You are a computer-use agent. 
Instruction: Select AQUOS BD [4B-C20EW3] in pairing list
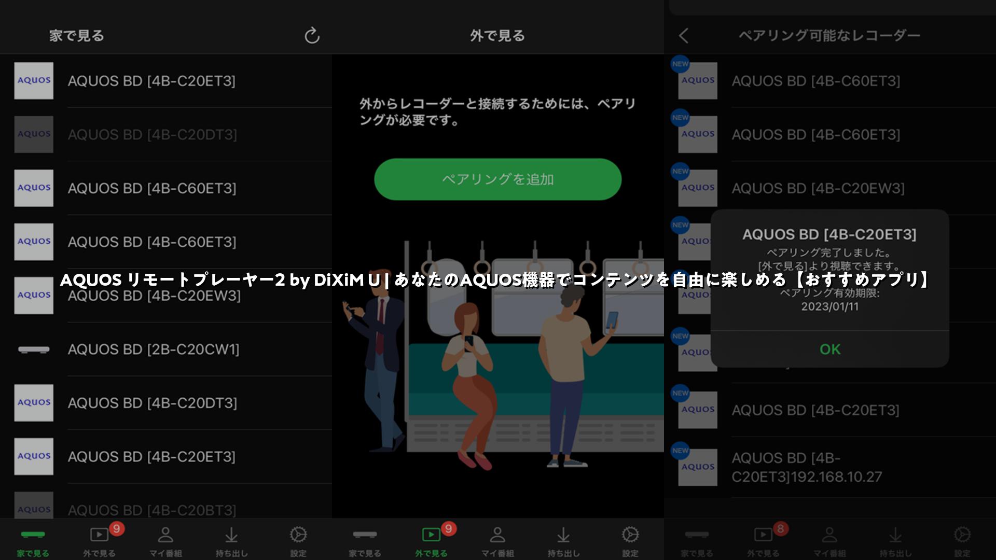pyautogui.click(x=830, y=188)
